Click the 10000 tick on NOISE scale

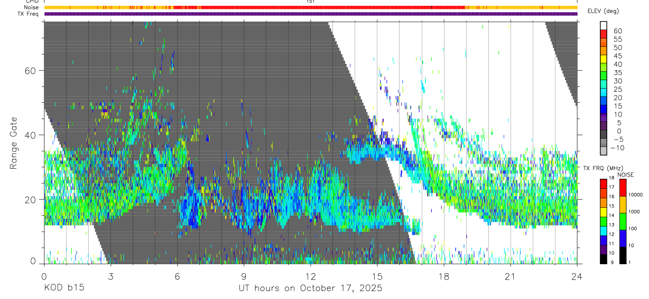635,195
